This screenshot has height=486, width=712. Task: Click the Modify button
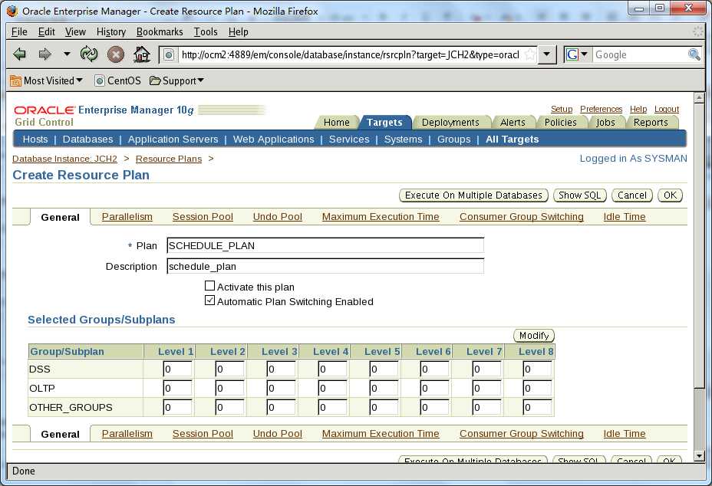pyautogui.click(x=534, y=336)
